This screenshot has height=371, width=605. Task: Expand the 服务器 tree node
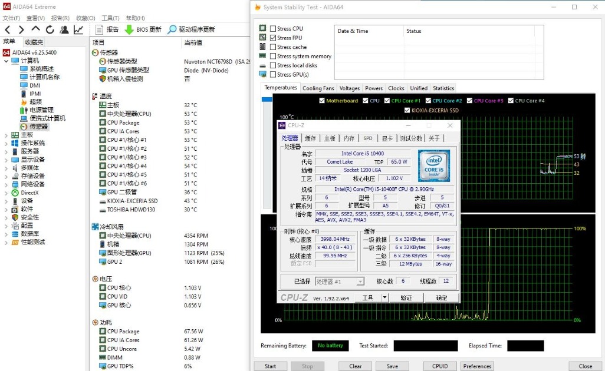point(6,152)
